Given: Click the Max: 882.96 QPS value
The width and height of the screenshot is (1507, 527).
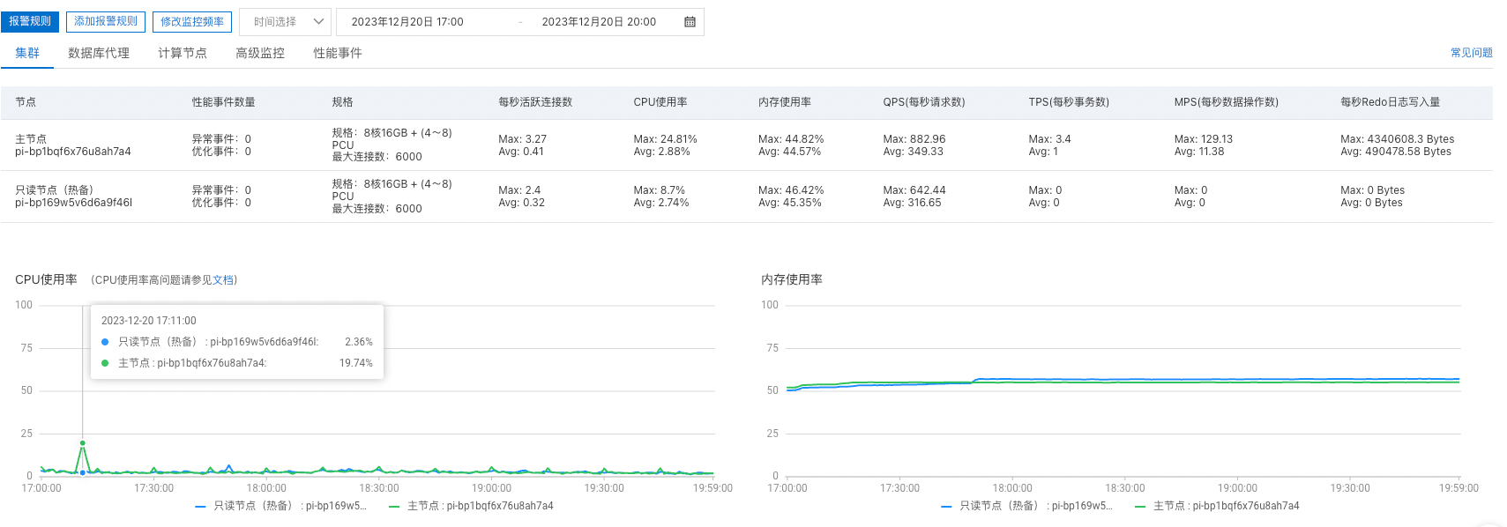Looking at the screenshot, I should tap(914, 139).
